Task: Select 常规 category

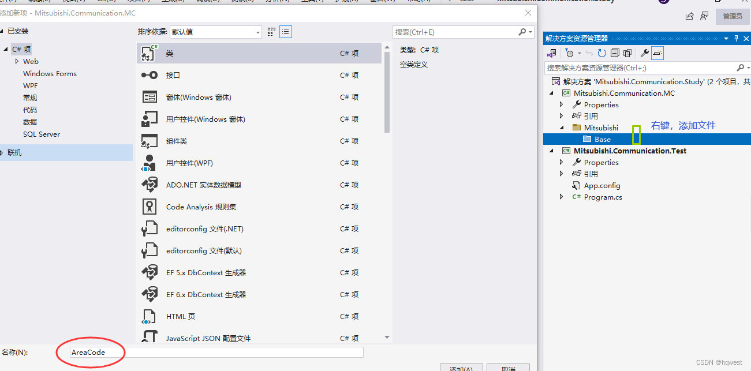Action: coord(30,98)
